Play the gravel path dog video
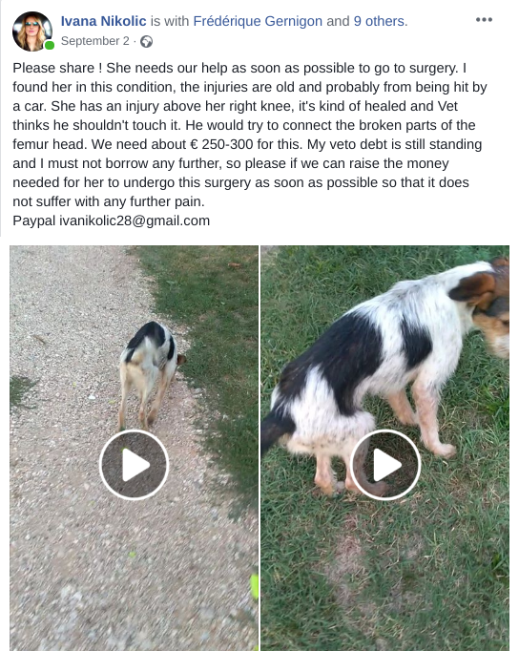The width and height of the screenshot is (519, 651). pos(134,465)
